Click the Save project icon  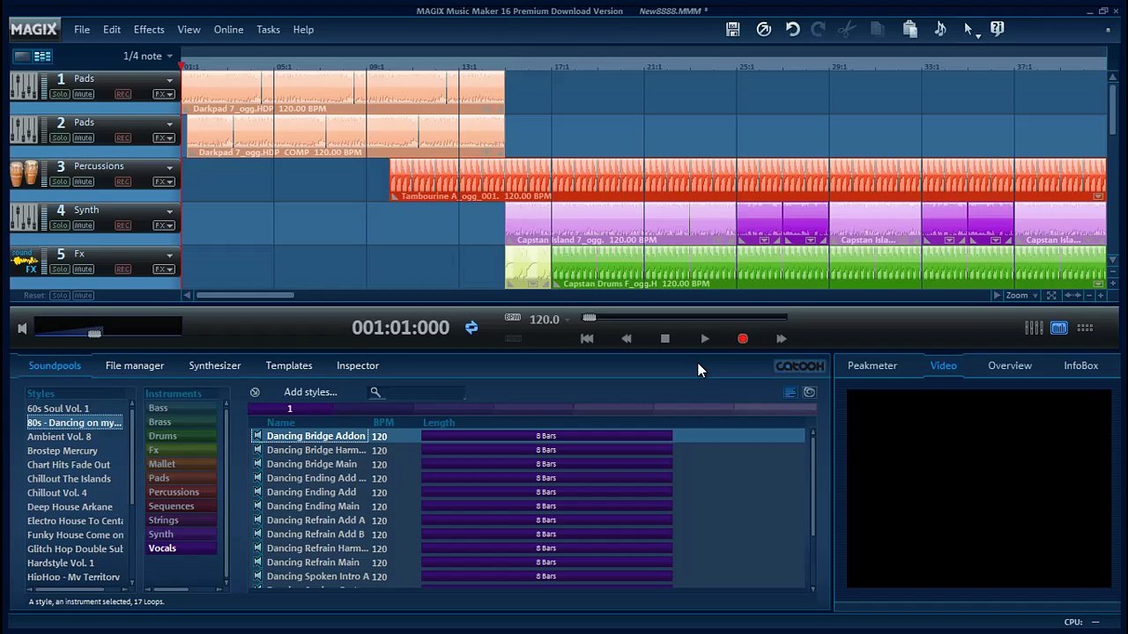(732, 29)
